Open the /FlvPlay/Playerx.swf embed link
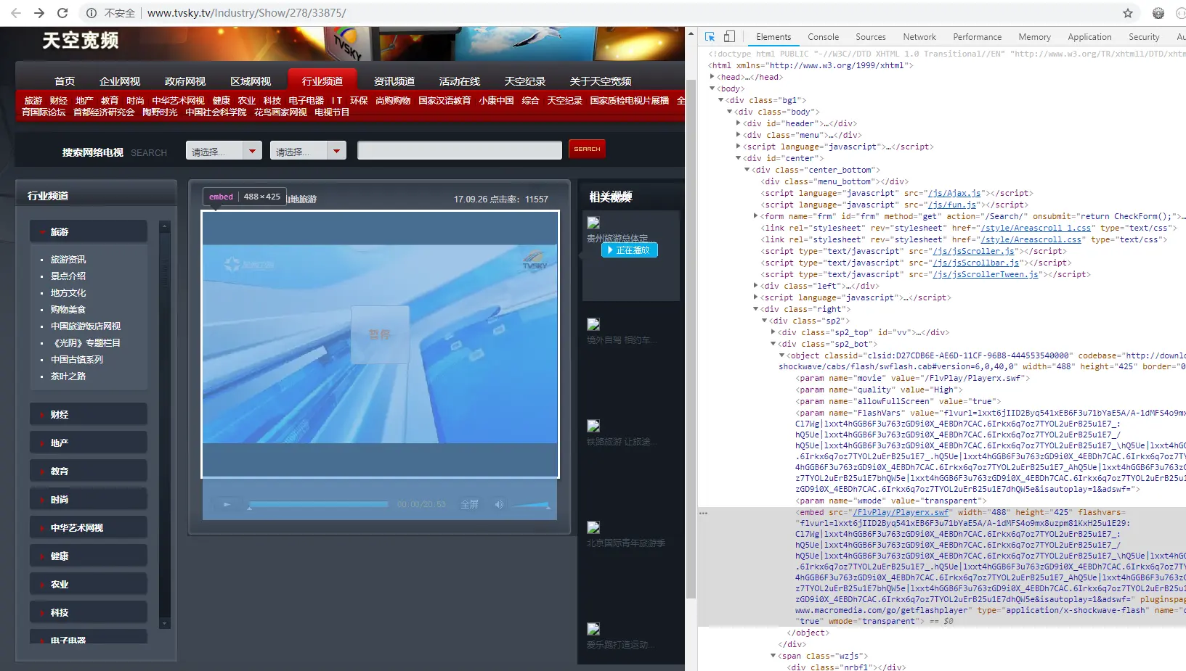The height and width of the screenshot is (671, 1186). coord(901,512)
